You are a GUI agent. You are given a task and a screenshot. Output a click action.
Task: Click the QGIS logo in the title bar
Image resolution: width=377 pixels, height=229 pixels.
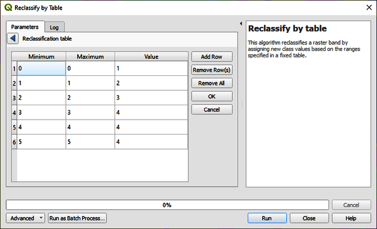pyautogui.click(x=8, y=7)
